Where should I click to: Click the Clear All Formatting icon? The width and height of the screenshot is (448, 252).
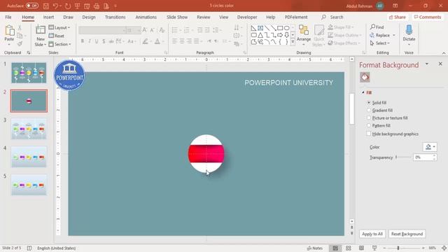click(162, 30)
